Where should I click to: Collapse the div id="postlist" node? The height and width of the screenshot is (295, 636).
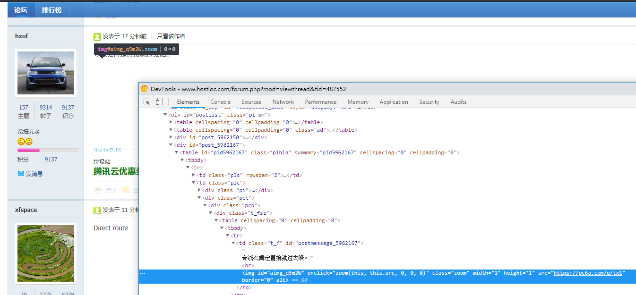tap(165, 115)
